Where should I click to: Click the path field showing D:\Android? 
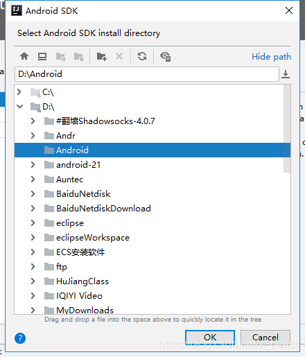[147, 74]
